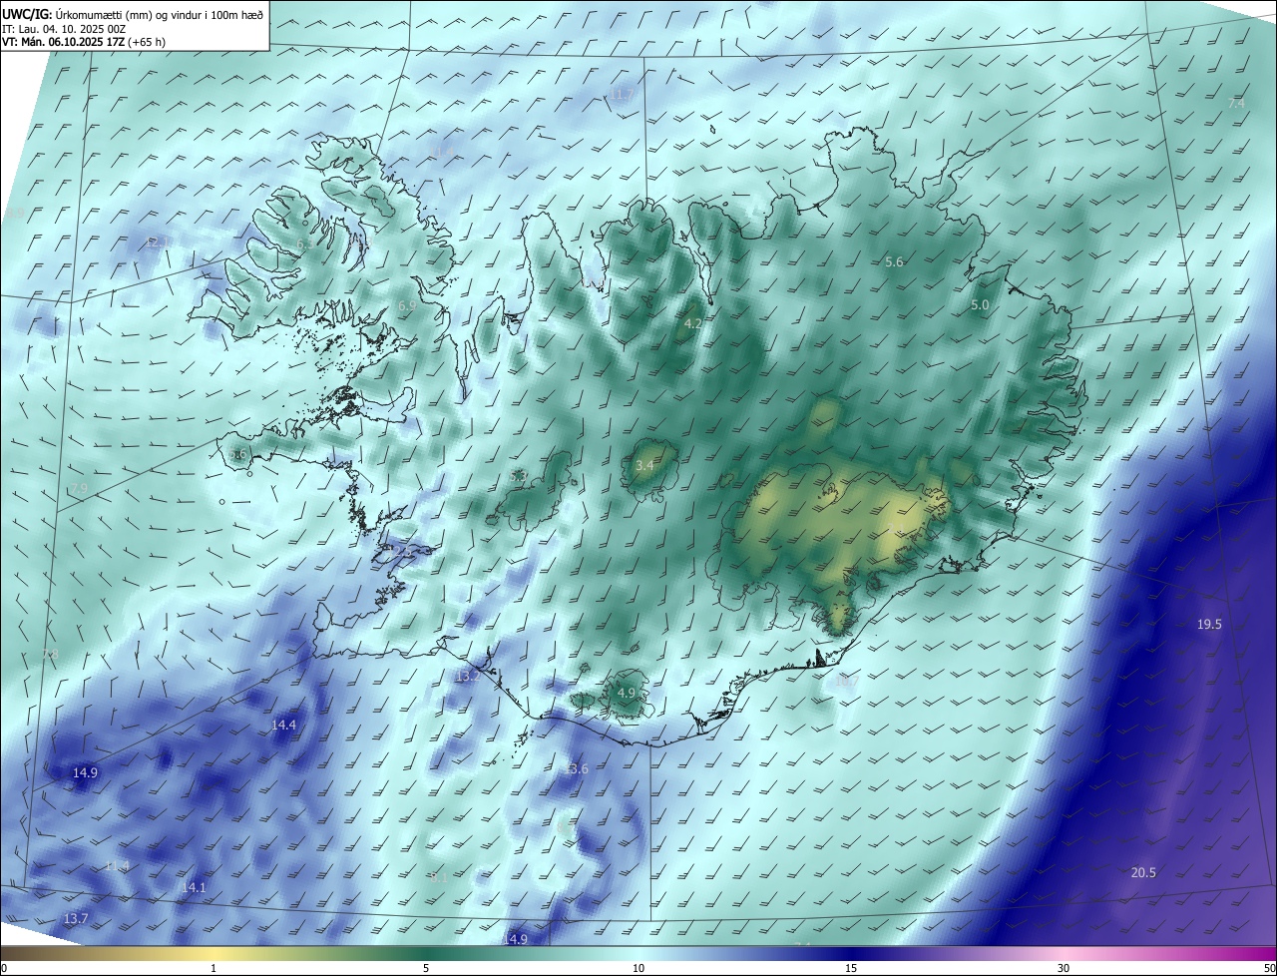Viewport: 1277px width, 976px height.
Task: Click the 7.9 value label
Action: tap(79, 488)
